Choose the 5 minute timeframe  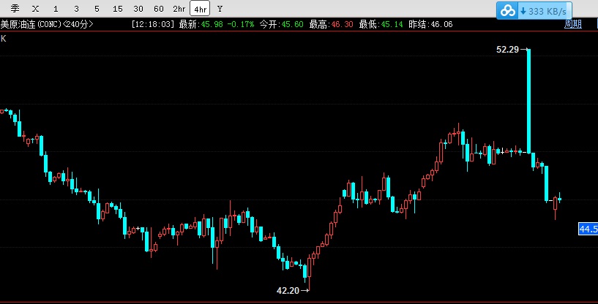[97, 9]
